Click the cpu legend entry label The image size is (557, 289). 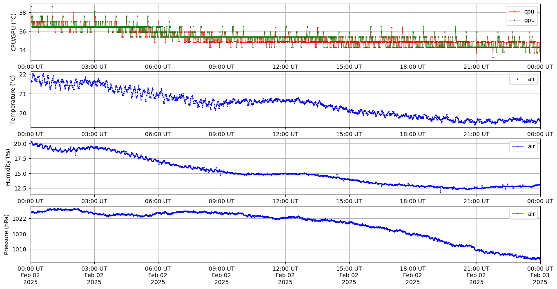(529, 11)
